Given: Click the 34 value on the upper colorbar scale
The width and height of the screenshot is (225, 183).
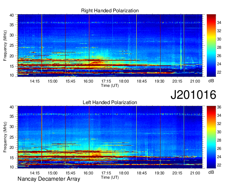Looking at the screenshot, I should click(x=219, y=23).
